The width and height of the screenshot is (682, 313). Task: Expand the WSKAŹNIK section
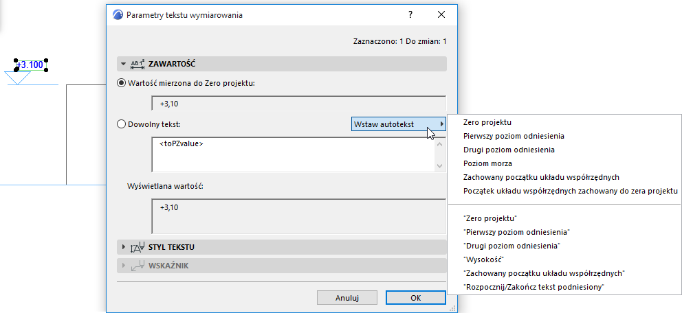123,265
